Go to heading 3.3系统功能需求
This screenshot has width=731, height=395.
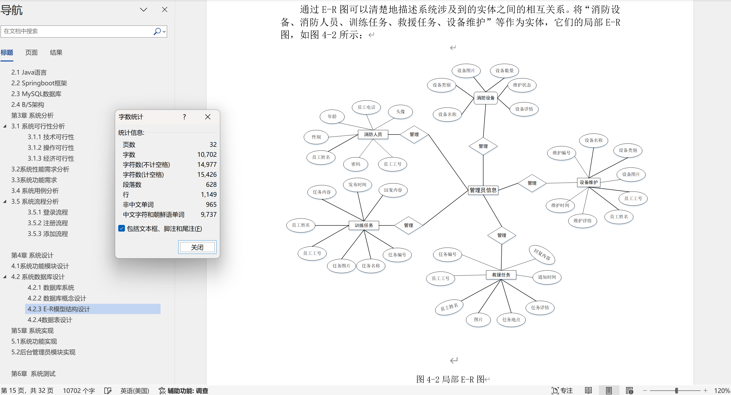(x=34, y=180)
